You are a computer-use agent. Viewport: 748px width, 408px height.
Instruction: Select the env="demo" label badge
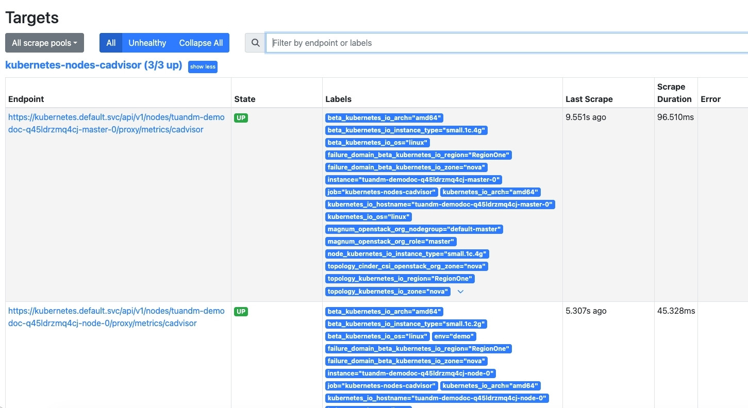(x=454, y=336)
